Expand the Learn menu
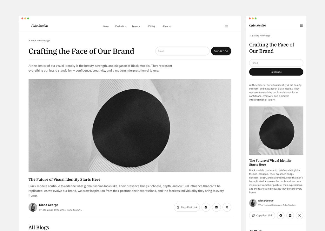The height and width of the screenshot is (231, 325). 136,26
